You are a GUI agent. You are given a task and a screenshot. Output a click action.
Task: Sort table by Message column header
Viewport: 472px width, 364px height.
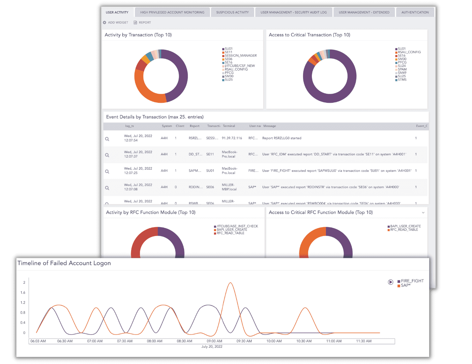click(x=270, y=126)
